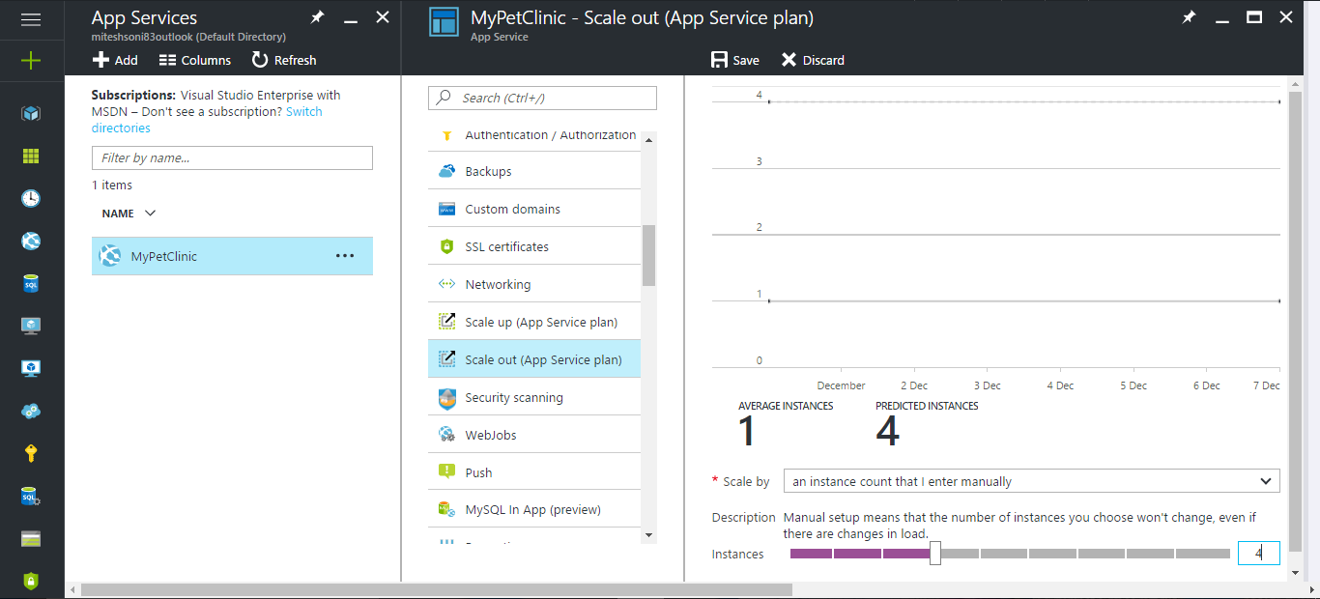
Task: Click the PREDICTED INSTANCES value 4
Action: point(888,432)
